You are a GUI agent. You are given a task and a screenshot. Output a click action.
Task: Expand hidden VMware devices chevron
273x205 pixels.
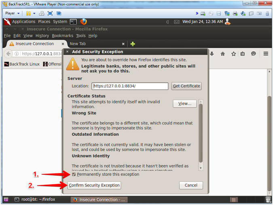[197, 13]
